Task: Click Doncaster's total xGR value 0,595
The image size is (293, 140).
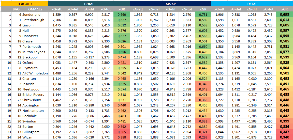Action: pos(284,36)
